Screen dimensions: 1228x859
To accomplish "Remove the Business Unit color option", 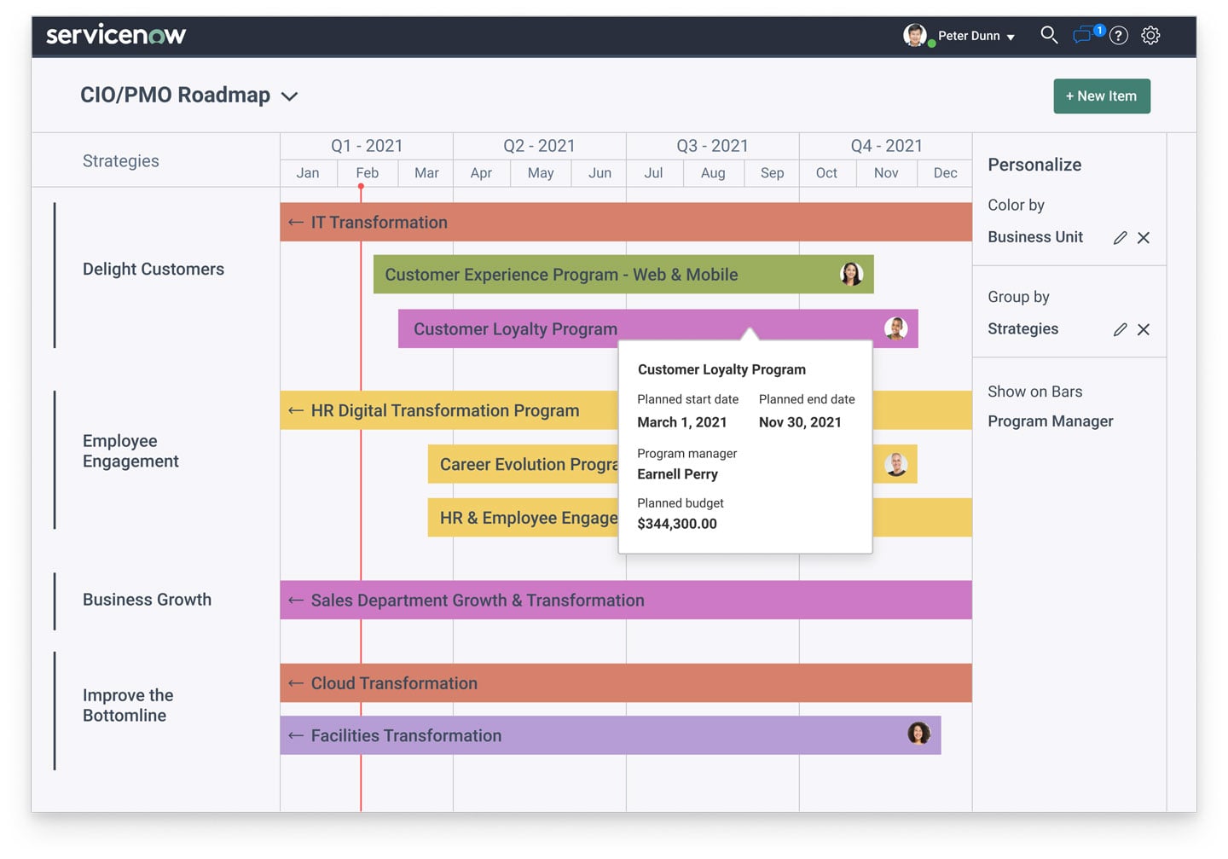I will click(x=1144, y=238).
